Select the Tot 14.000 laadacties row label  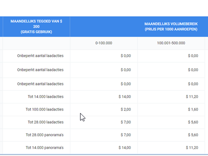pyautogui.click(x=47, y=96)
